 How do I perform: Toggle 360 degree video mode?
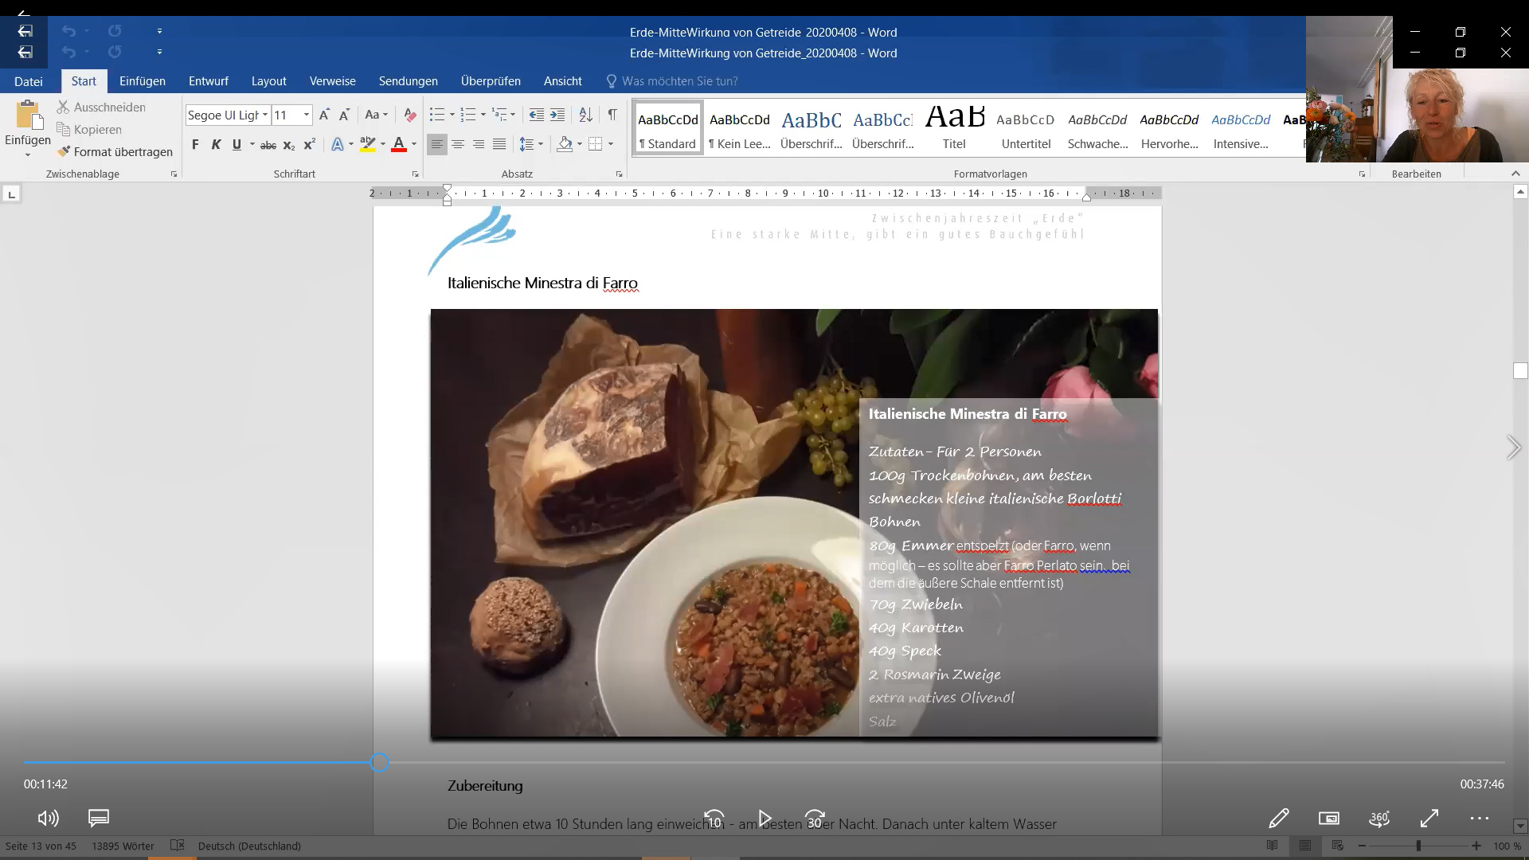tap(1379, 818)
